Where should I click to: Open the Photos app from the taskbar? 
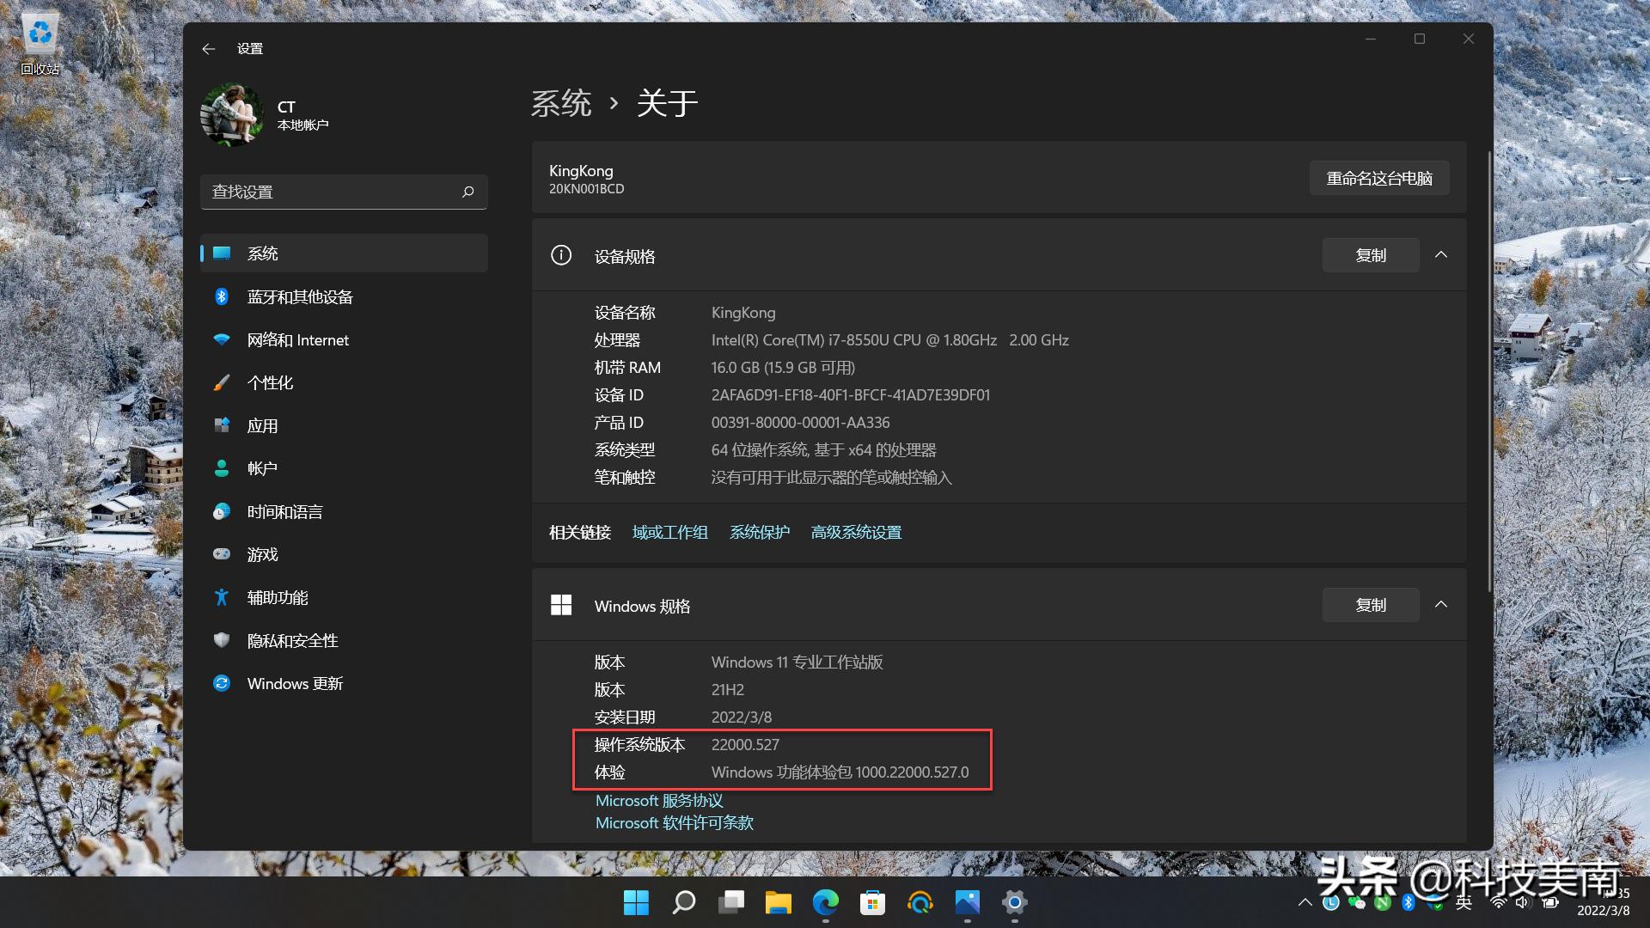click(x=967, y=903)
